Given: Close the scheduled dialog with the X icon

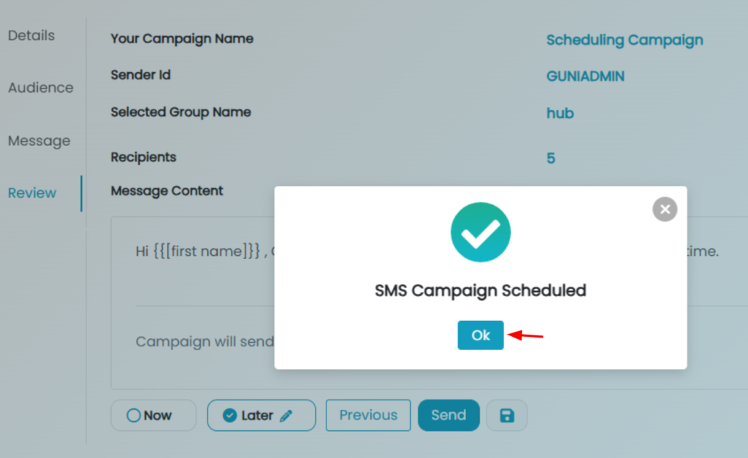Looking at the screenshot, I should 664,210.
